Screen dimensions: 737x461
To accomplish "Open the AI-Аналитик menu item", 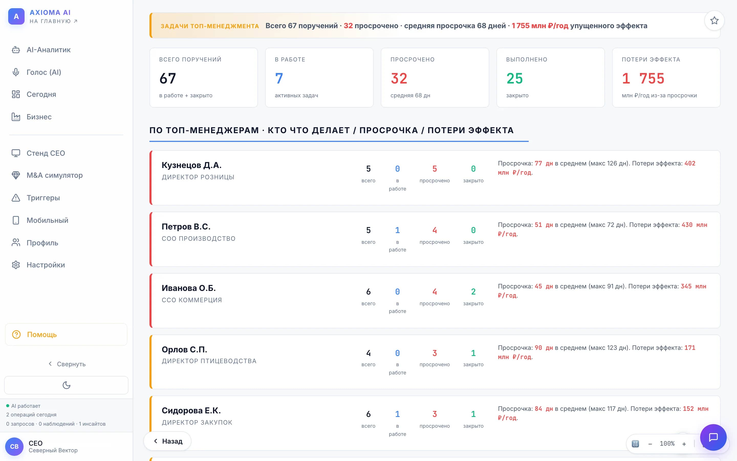I will point(66,50).
